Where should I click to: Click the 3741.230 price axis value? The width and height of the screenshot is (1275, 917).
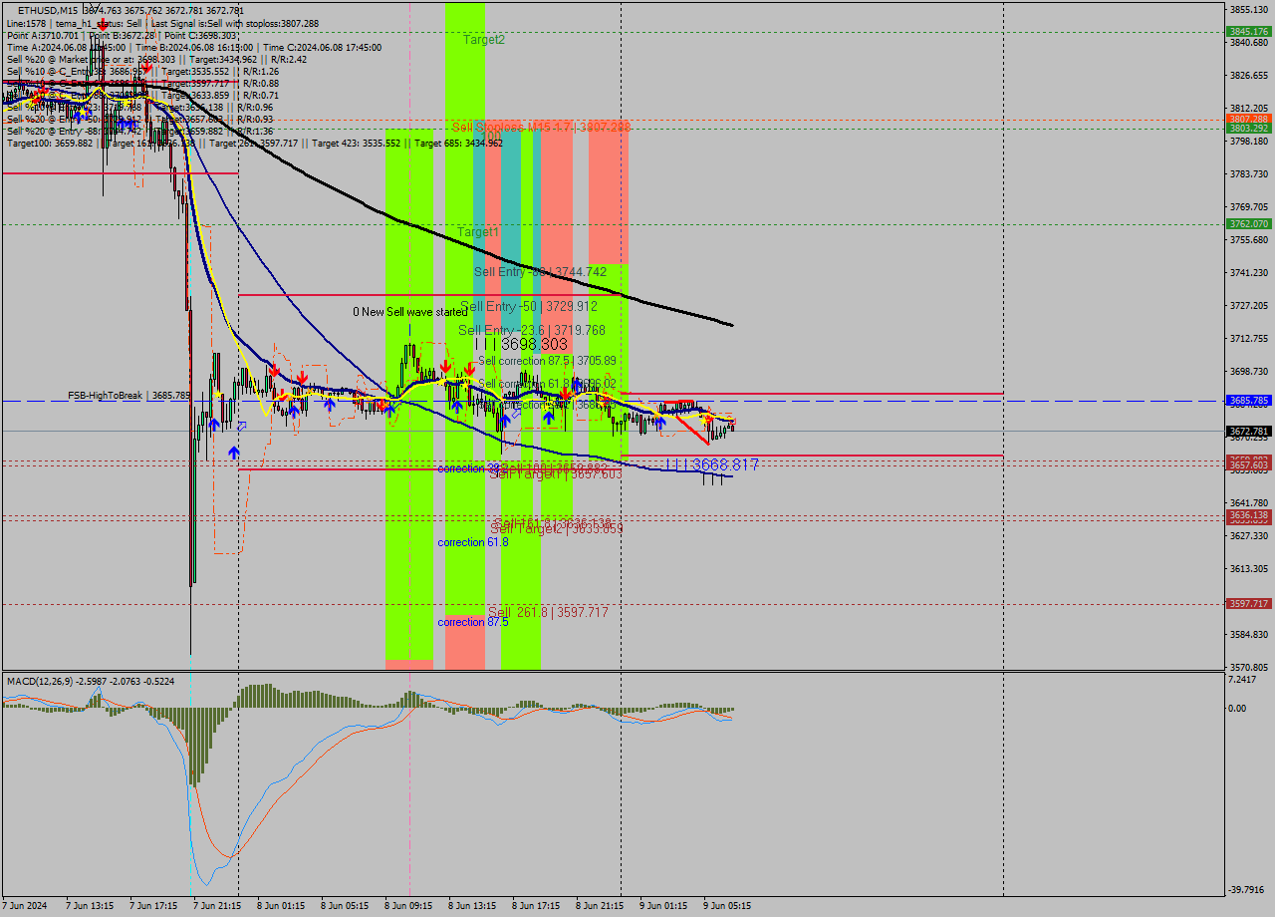point(1248,272)
